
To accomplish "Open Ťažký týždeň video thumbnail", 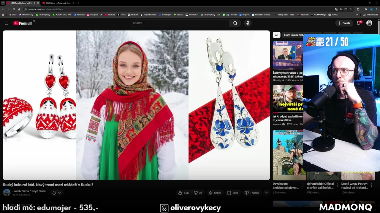I will (x=288, y=55).
